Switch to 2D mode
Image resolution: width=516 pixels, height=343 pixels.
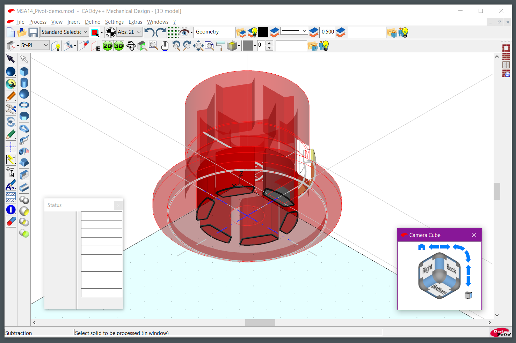pyautogui.click(x=108, y=46)
